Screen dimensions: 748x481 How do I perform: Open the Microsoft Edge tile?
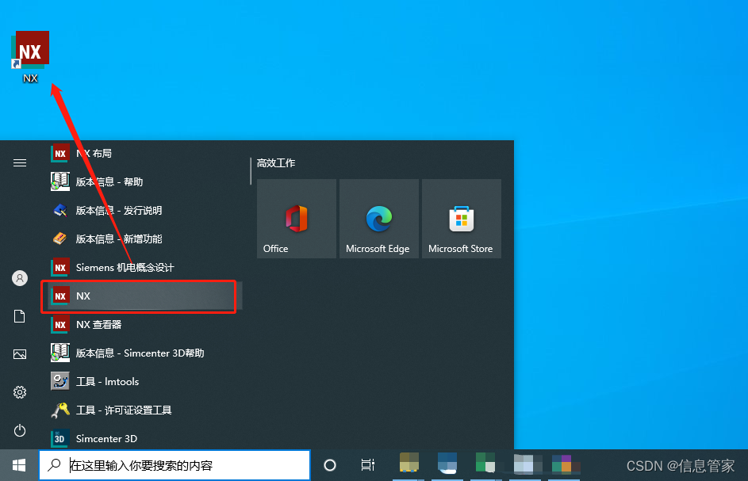(379, 219)
